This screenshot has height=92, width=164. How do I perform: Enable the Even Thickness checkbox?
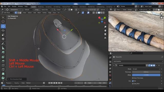tap(133, 78)
